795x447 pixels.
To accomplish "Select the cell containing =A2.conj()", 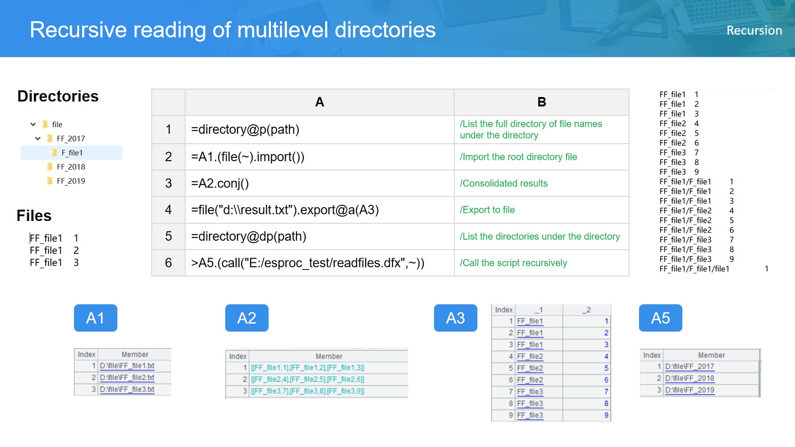I will click(319, 183).
